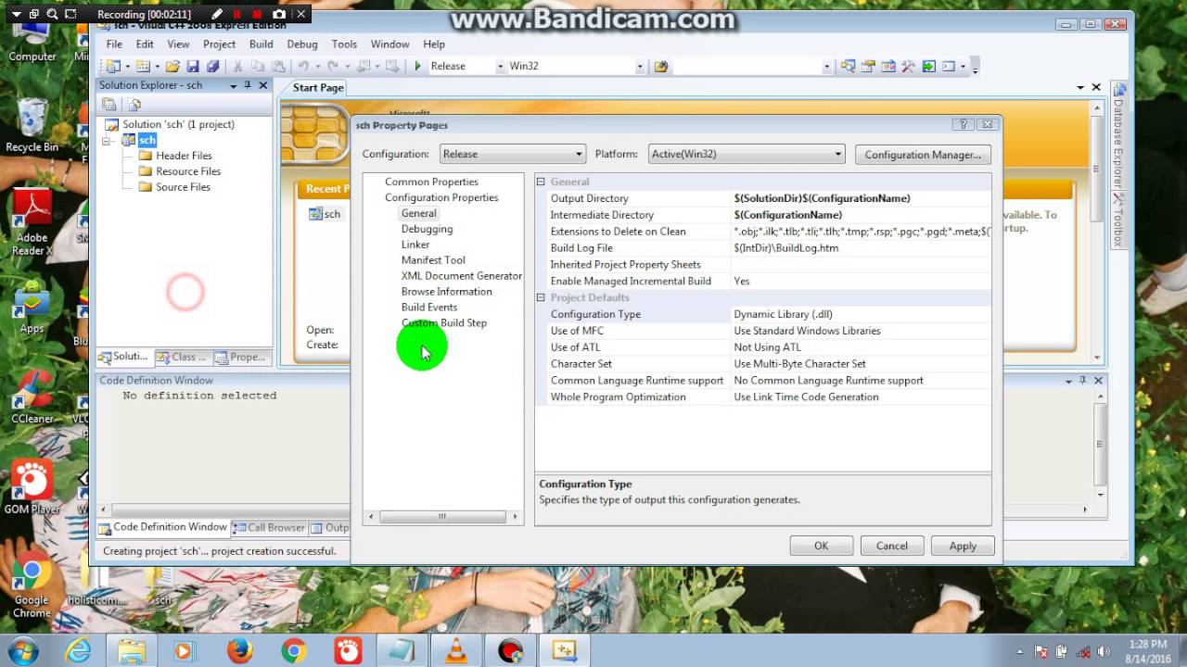Open Solution Explorer window position dropdown arrow

(234, 85)
